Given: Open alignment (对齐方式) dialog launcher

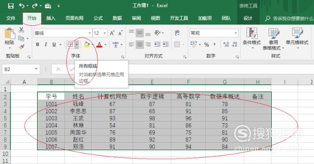Looking at the screenshot, I should pyautogui.click(x=185, y=57).
